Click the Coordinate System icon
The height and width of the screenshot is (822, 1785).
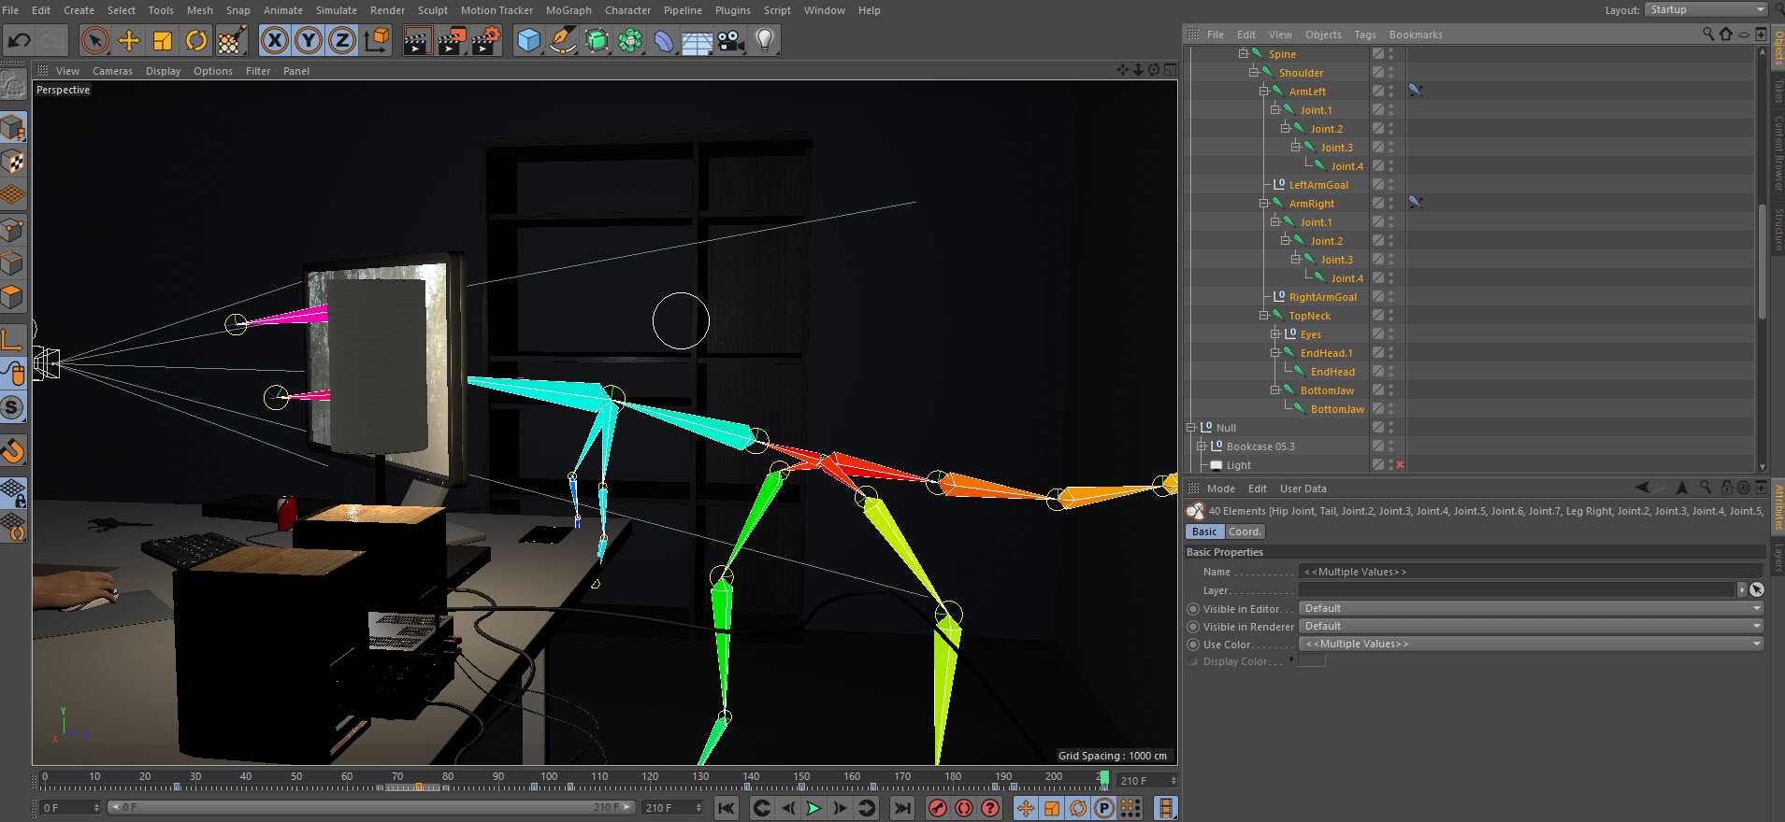pos(376,40)
